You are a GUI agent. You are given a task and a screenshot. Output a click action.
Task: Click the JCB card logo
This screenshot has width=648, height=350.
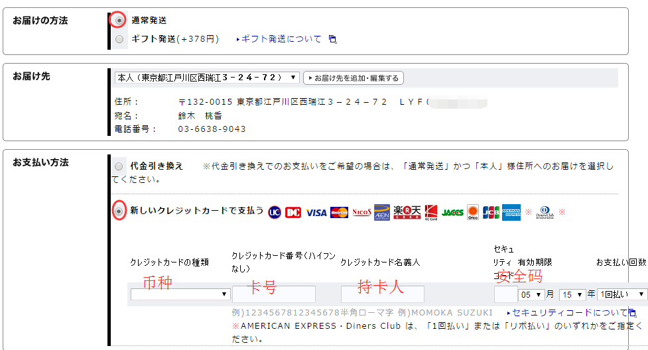point(491,212)
